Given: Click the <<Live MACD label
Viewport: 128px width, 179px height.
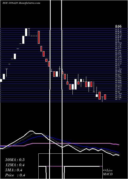Looking at the screenshot, I should coord(108,172).
